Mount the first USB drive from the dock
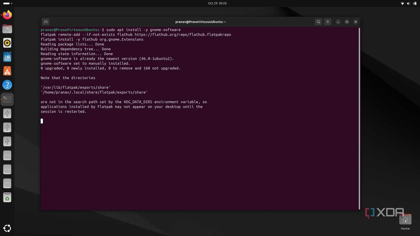The height and width of the screenshot is (236, 420). point(7,113)
